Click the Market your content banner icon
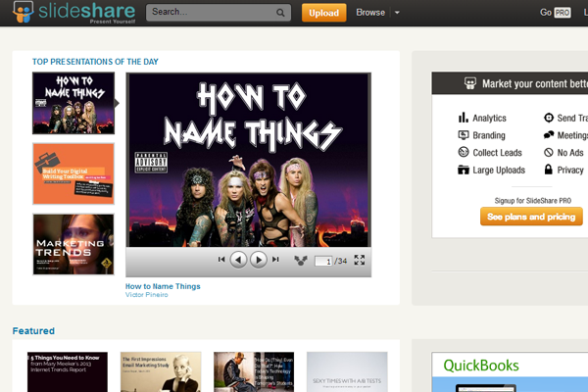This screenshot has width=588, height=392. coord(469,83)
